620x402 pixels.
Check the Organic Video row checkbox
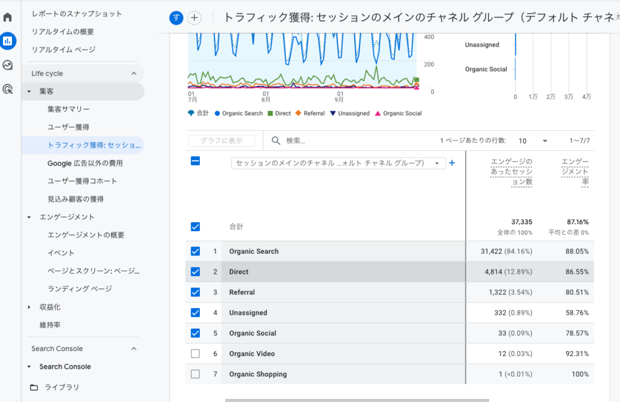tap(195, 354)
